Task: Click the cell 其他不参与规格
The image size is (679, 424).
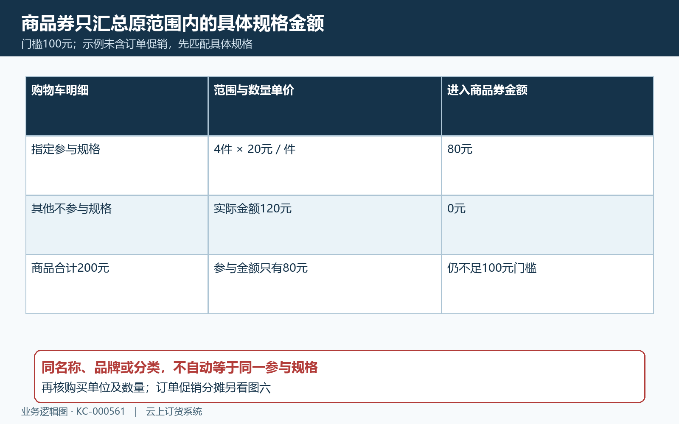Action: tap(117, 225)
